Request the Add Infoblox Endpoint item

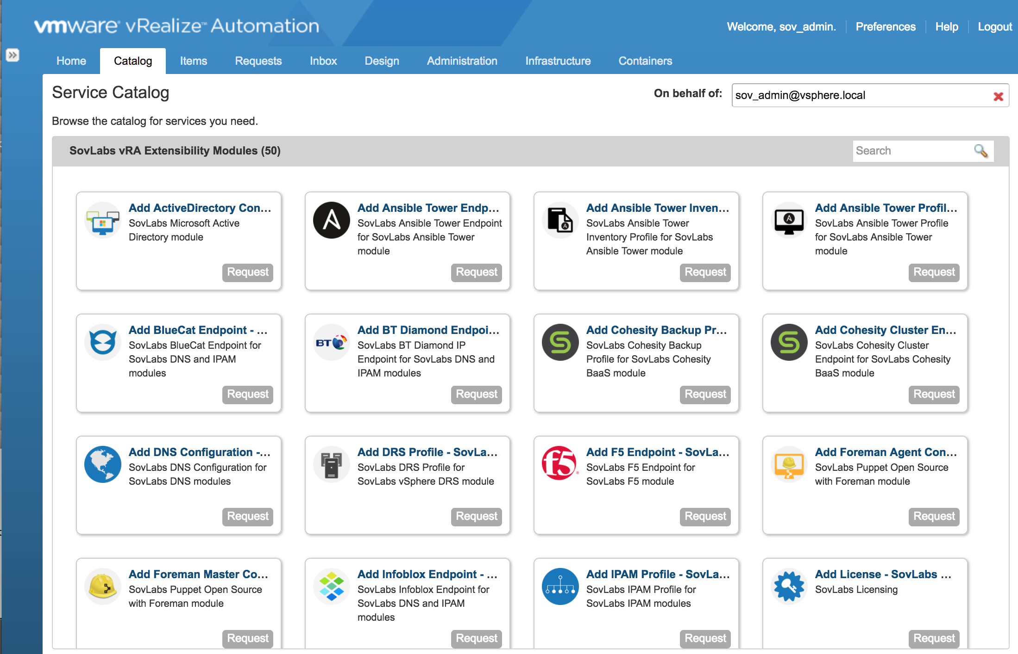[x=477, y=639]
